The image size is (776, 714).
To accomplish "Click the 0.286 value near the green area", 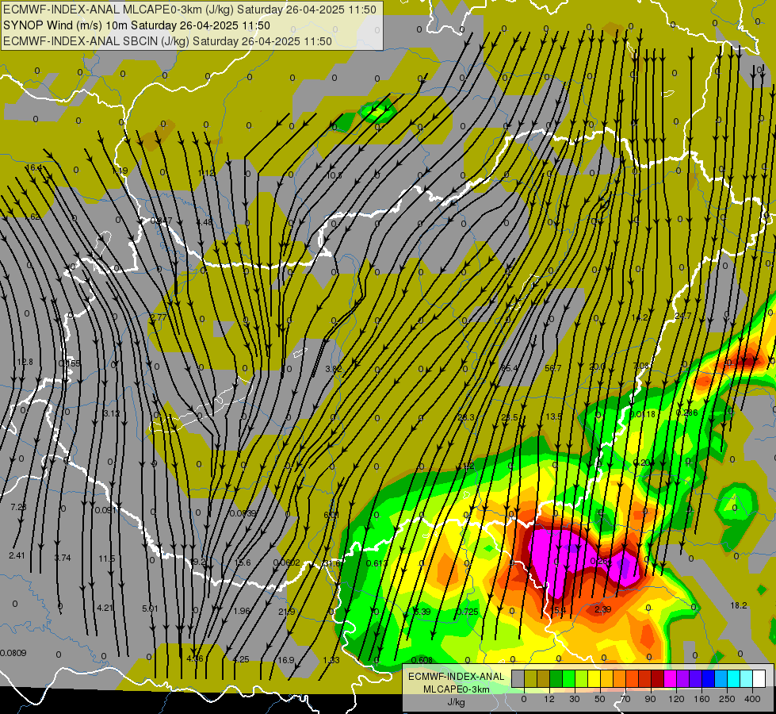I will [687, 413].
